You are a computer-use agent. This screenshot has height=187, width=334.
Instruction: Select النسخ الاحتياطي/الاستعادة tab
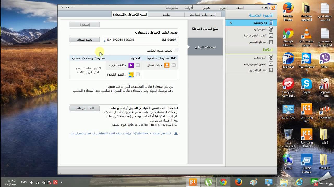[x=130, y=15]
